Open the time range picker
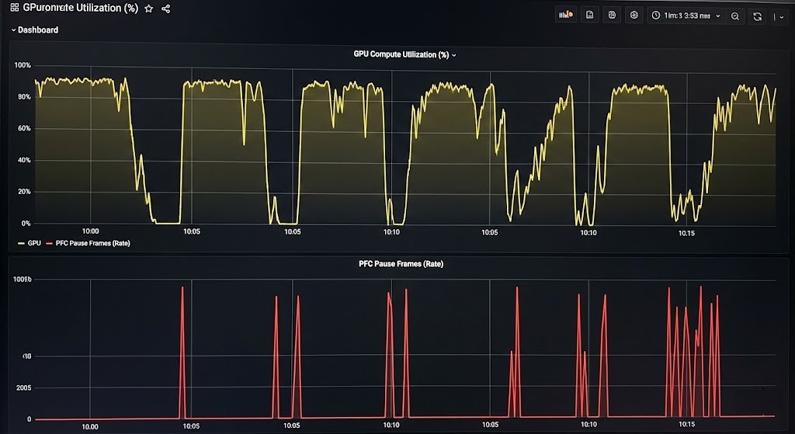Screen dimensions: 795x434 [686, 16]
